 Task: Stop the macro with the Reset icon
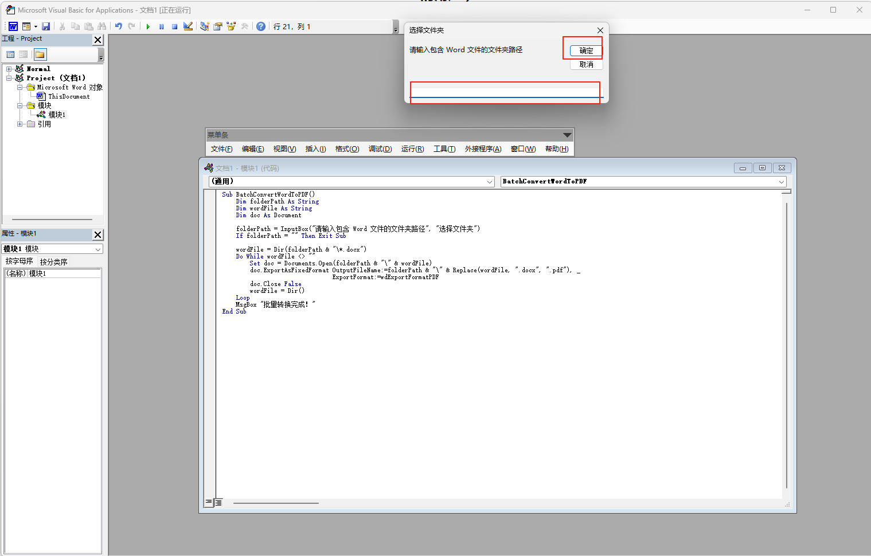[x=174, y=26]
